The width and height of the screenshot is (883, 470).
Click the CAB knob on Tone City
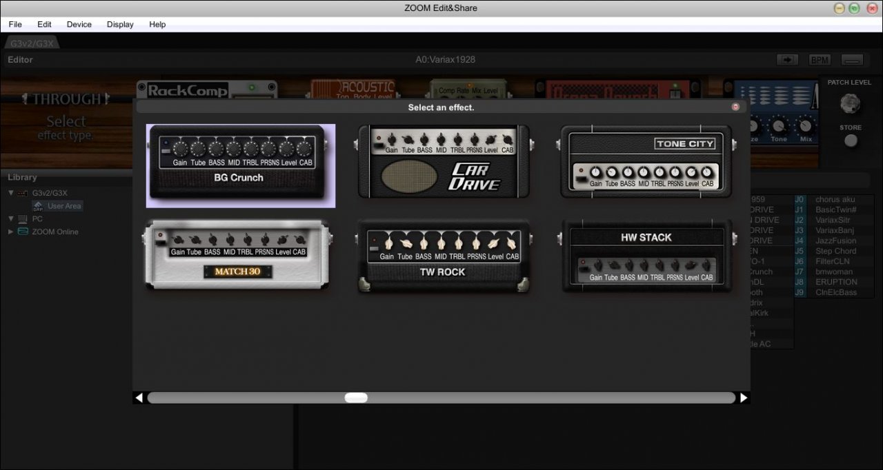706,172
